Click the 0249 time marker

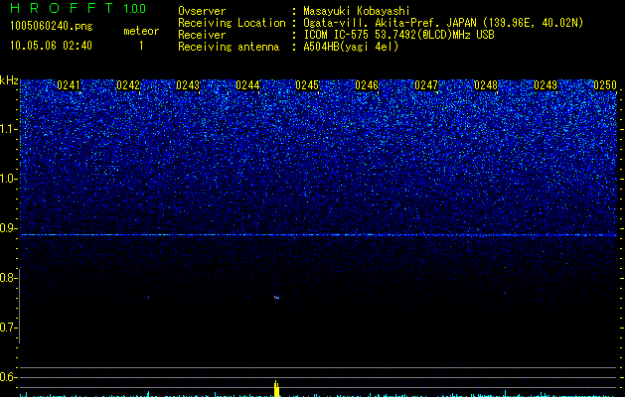pyautogui.click(x=546, y=85)
